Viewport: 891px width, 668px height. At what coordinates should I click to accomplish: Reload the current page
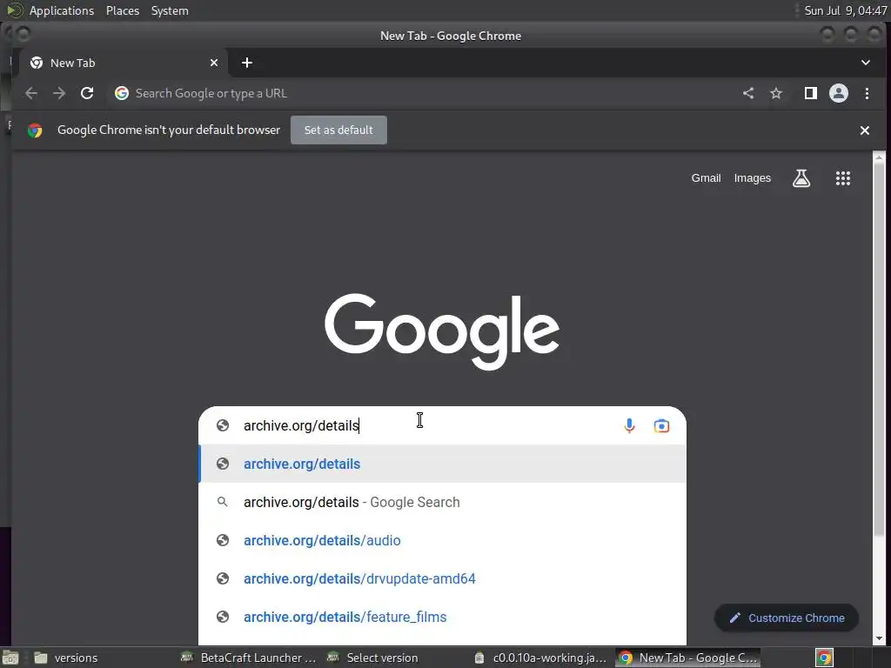click(87, 93)
